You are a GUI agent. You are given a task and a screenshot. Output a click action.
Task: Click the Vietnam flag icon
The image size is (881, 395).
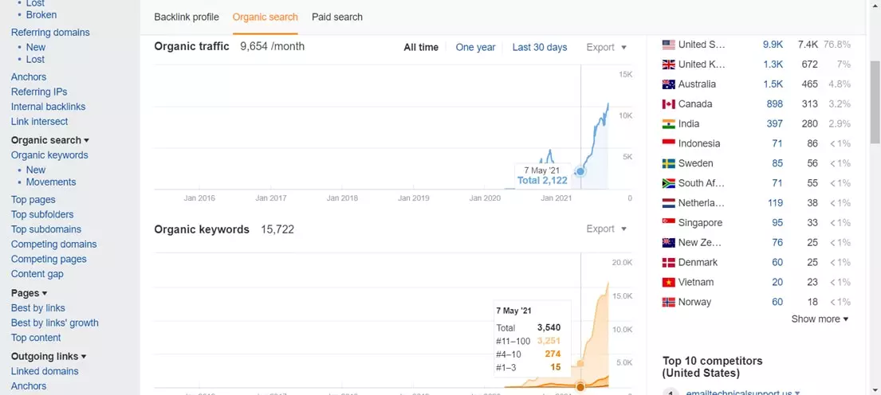click(x=668, y=283)
